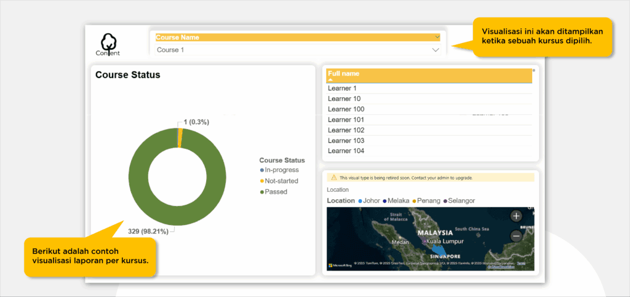
Task: Click the Microsoft Bing logo on map
Action: tap(340, 265)
